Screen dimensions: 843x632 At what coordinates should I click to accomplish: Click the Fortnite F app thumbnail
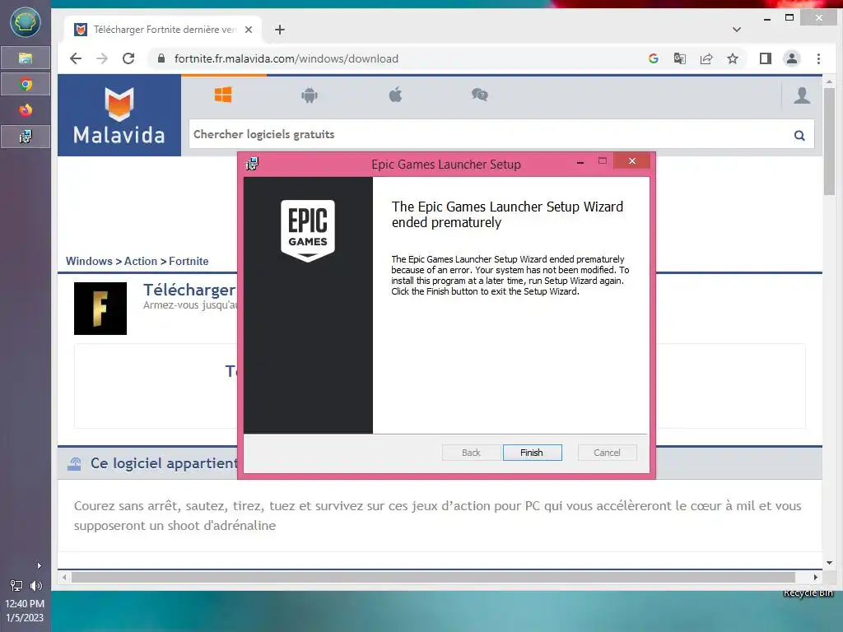point(100,309)
